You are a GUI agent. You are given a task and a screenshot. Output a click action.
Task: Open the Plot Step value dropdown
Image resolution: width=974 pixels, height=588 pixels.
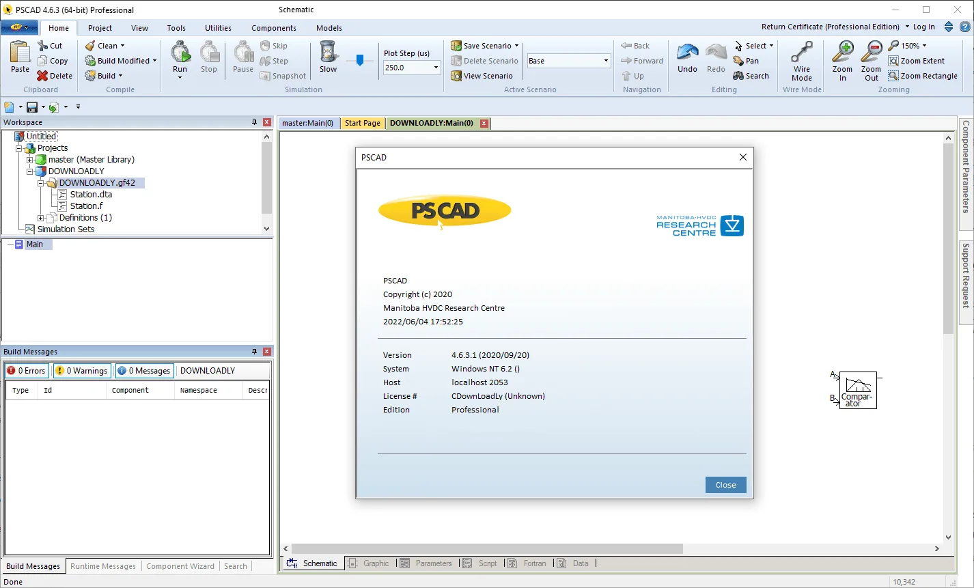tap(436, 68)
